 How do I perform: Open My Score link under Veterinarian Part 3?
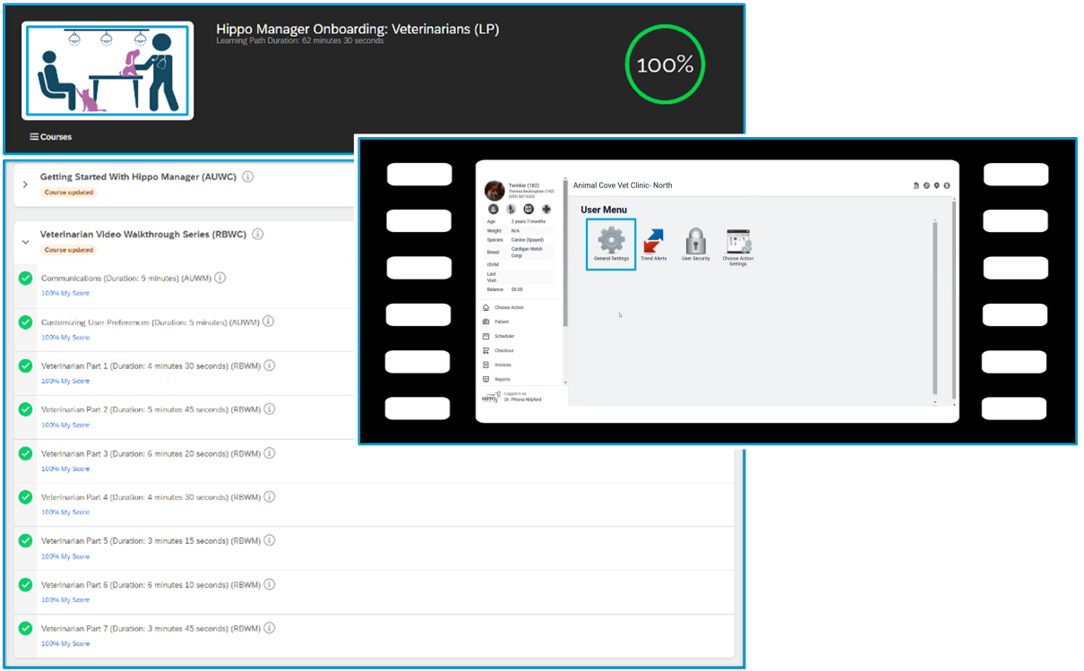(x=65, y=469)
